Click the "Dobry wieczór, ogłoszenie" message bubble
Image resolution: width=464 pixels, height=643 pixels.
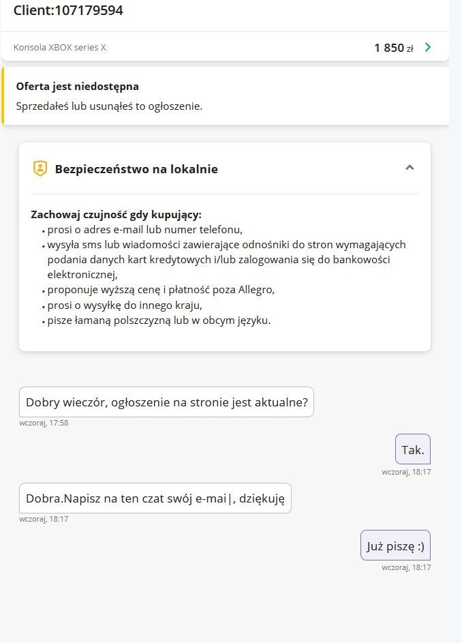[166, 402]
